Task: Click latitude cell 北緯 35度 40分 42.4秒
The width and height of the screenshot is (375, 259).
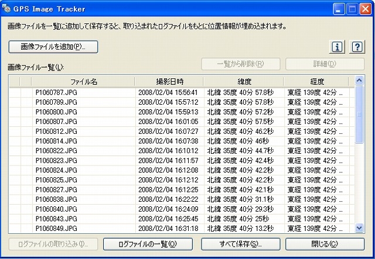Action: tap(240, 160)
